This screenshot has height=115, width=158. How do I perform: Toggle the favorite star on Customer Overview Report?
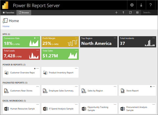[35, 68]
